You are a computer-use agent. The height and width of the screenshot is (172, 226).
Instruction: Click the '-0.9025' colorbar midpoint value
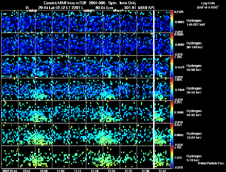179,22
